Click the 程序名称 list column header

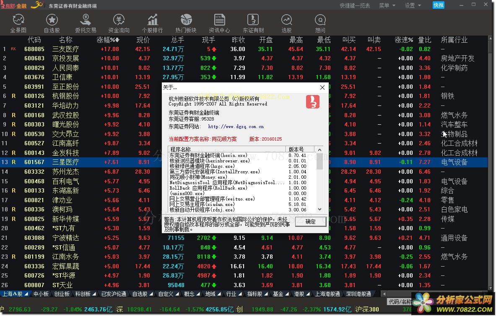(x=227, y=149)
